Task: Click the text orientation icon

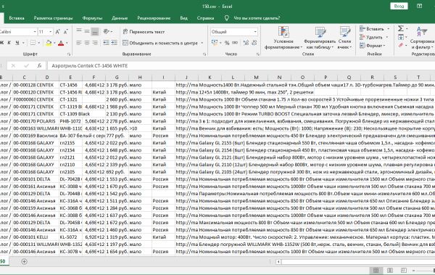Action: tap(107, 32)
